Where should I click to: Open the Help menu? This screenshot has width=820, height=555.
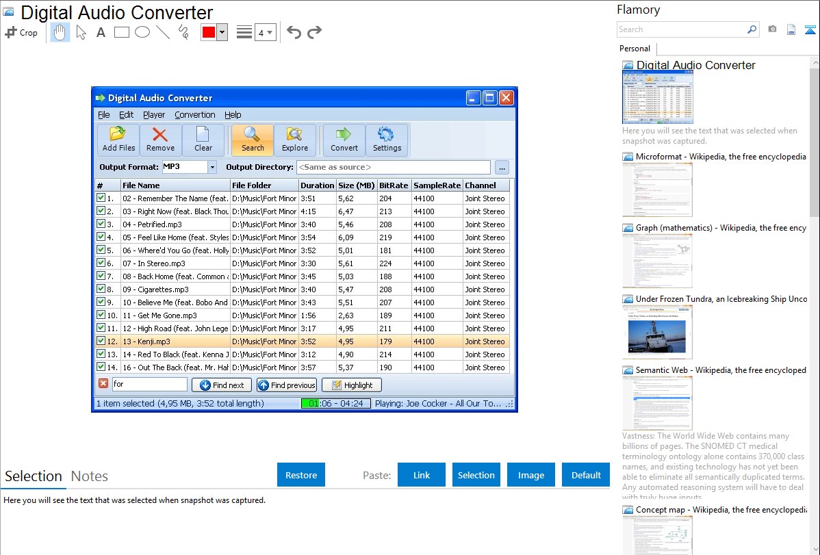(x=233, y=114)
